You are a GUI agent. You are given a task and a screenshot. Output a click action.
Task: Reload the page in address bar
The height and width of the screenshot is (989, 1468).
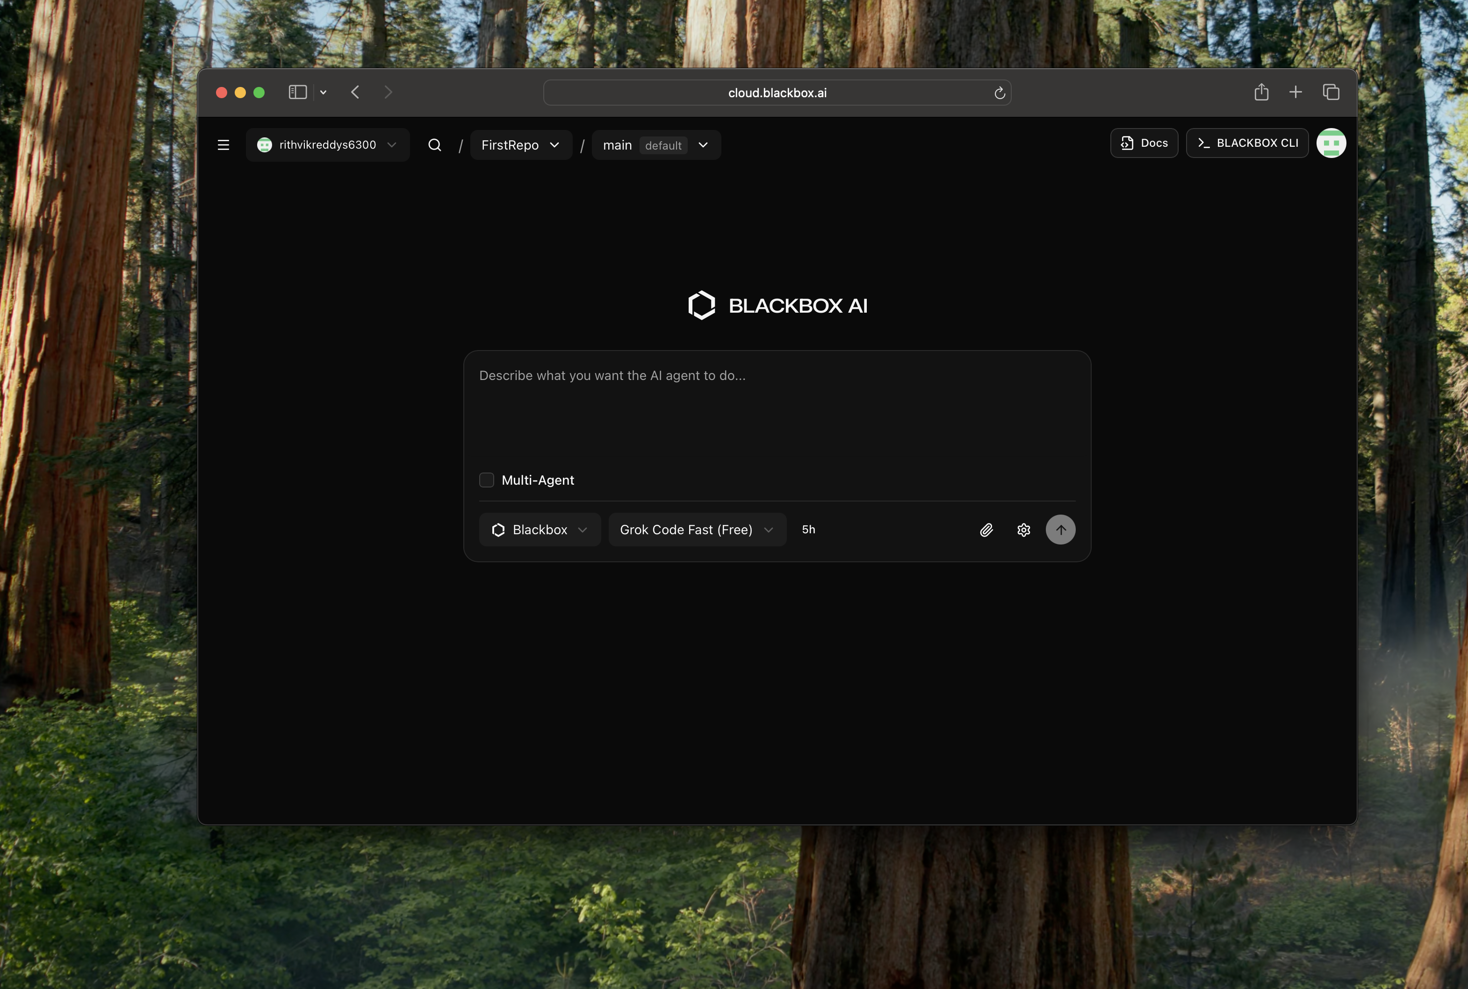[x=999, y=93]
